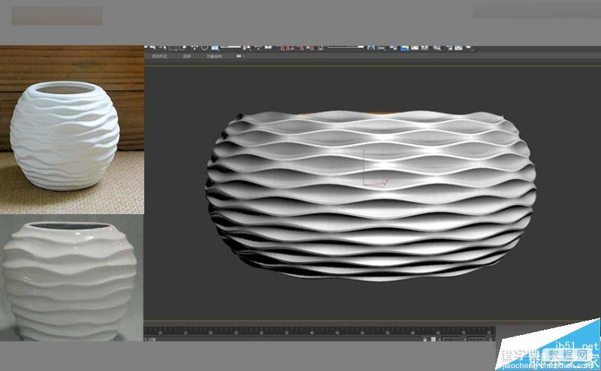The width and height of the screenshot is (601, 371).
Task: Toggle the selection lock padlock icon
Action: click(424, 339)
